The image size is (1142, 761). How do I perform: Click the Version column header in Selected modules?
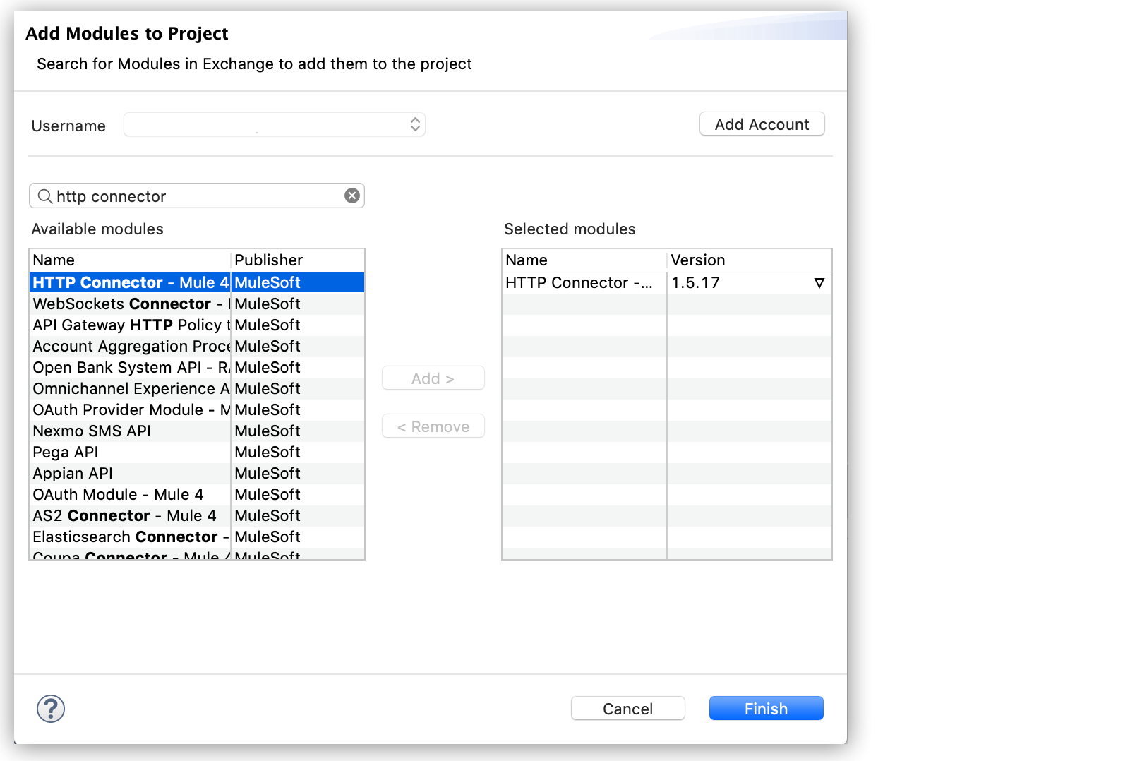coord(698,260)
